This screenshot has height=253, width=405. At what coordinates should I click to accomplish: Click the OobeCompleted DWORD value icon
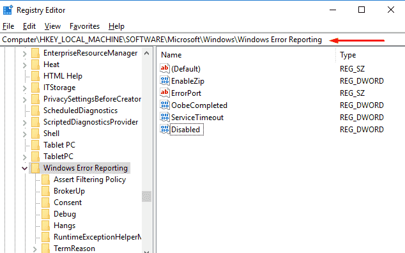click(x=165, y=105)
